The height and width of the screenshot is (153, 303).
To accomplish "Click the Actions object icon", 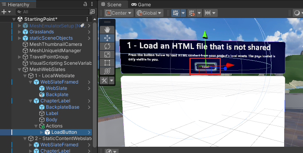I will coord(42,126).
